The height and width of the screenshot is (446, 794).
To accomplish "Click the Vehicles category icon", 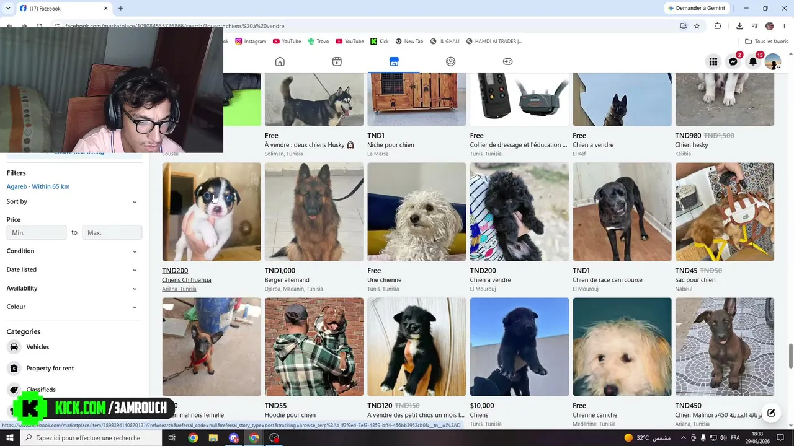I will pyautogui.click(x=14, y=347).
